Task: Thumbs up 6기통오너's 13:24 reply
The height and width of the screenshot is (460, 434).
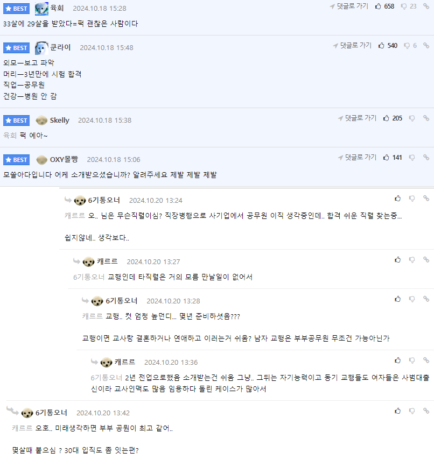Action: click(398, 199)
